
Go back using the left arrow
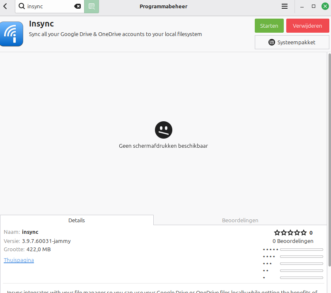5,6
